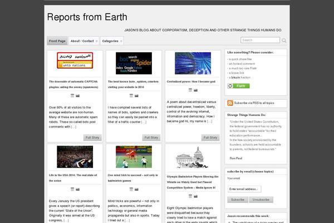Viewport: 334px width, 223px height.
Task: Click calendar icon under bots spiders crawlers post
Action: (131, 95)
